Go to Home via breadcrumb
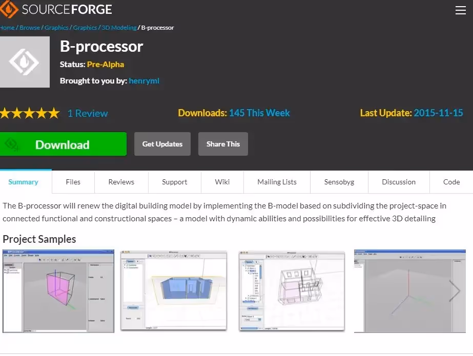Image resolution: width=473 pixels, height=356 pixels. pyautogui.click(x=7, y=28)
